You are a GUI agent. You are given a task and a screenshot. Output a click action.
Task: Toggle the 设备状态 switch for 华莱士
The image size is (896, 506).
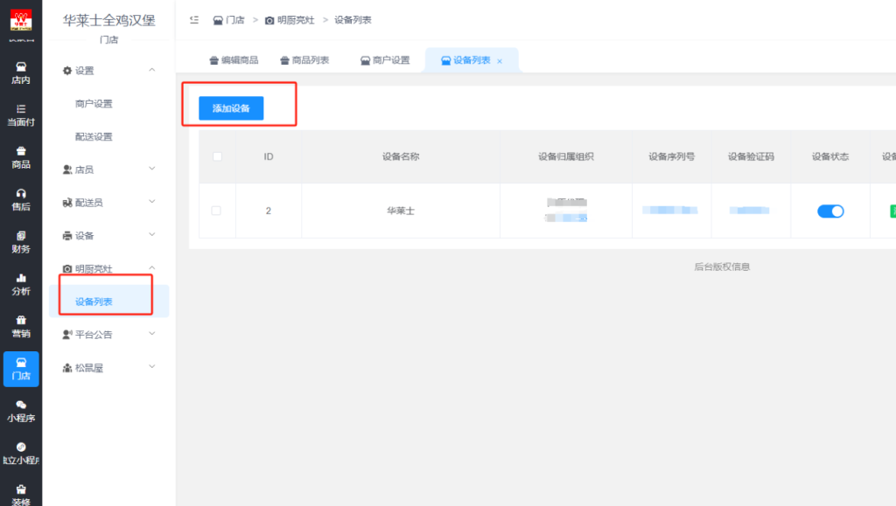[x=830, y=211]
